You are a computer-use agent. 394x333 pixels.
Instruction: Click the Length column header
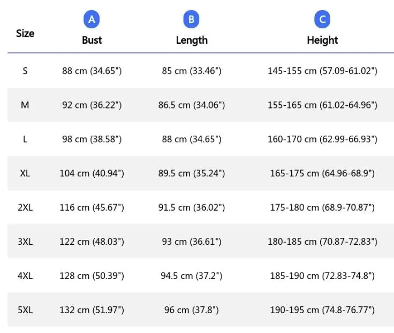tap(192, 40)
